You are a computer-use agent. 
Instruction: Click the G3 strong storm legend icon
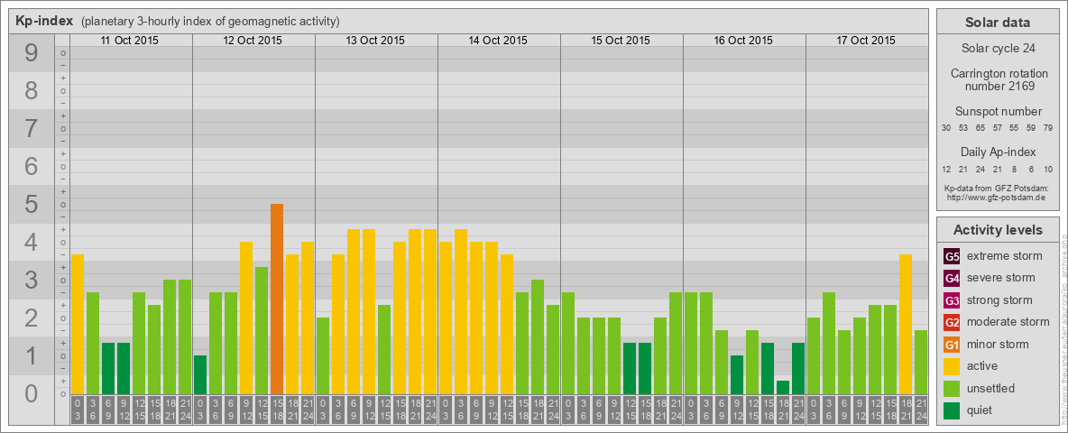pyautogui.click(x=952, y=300)
